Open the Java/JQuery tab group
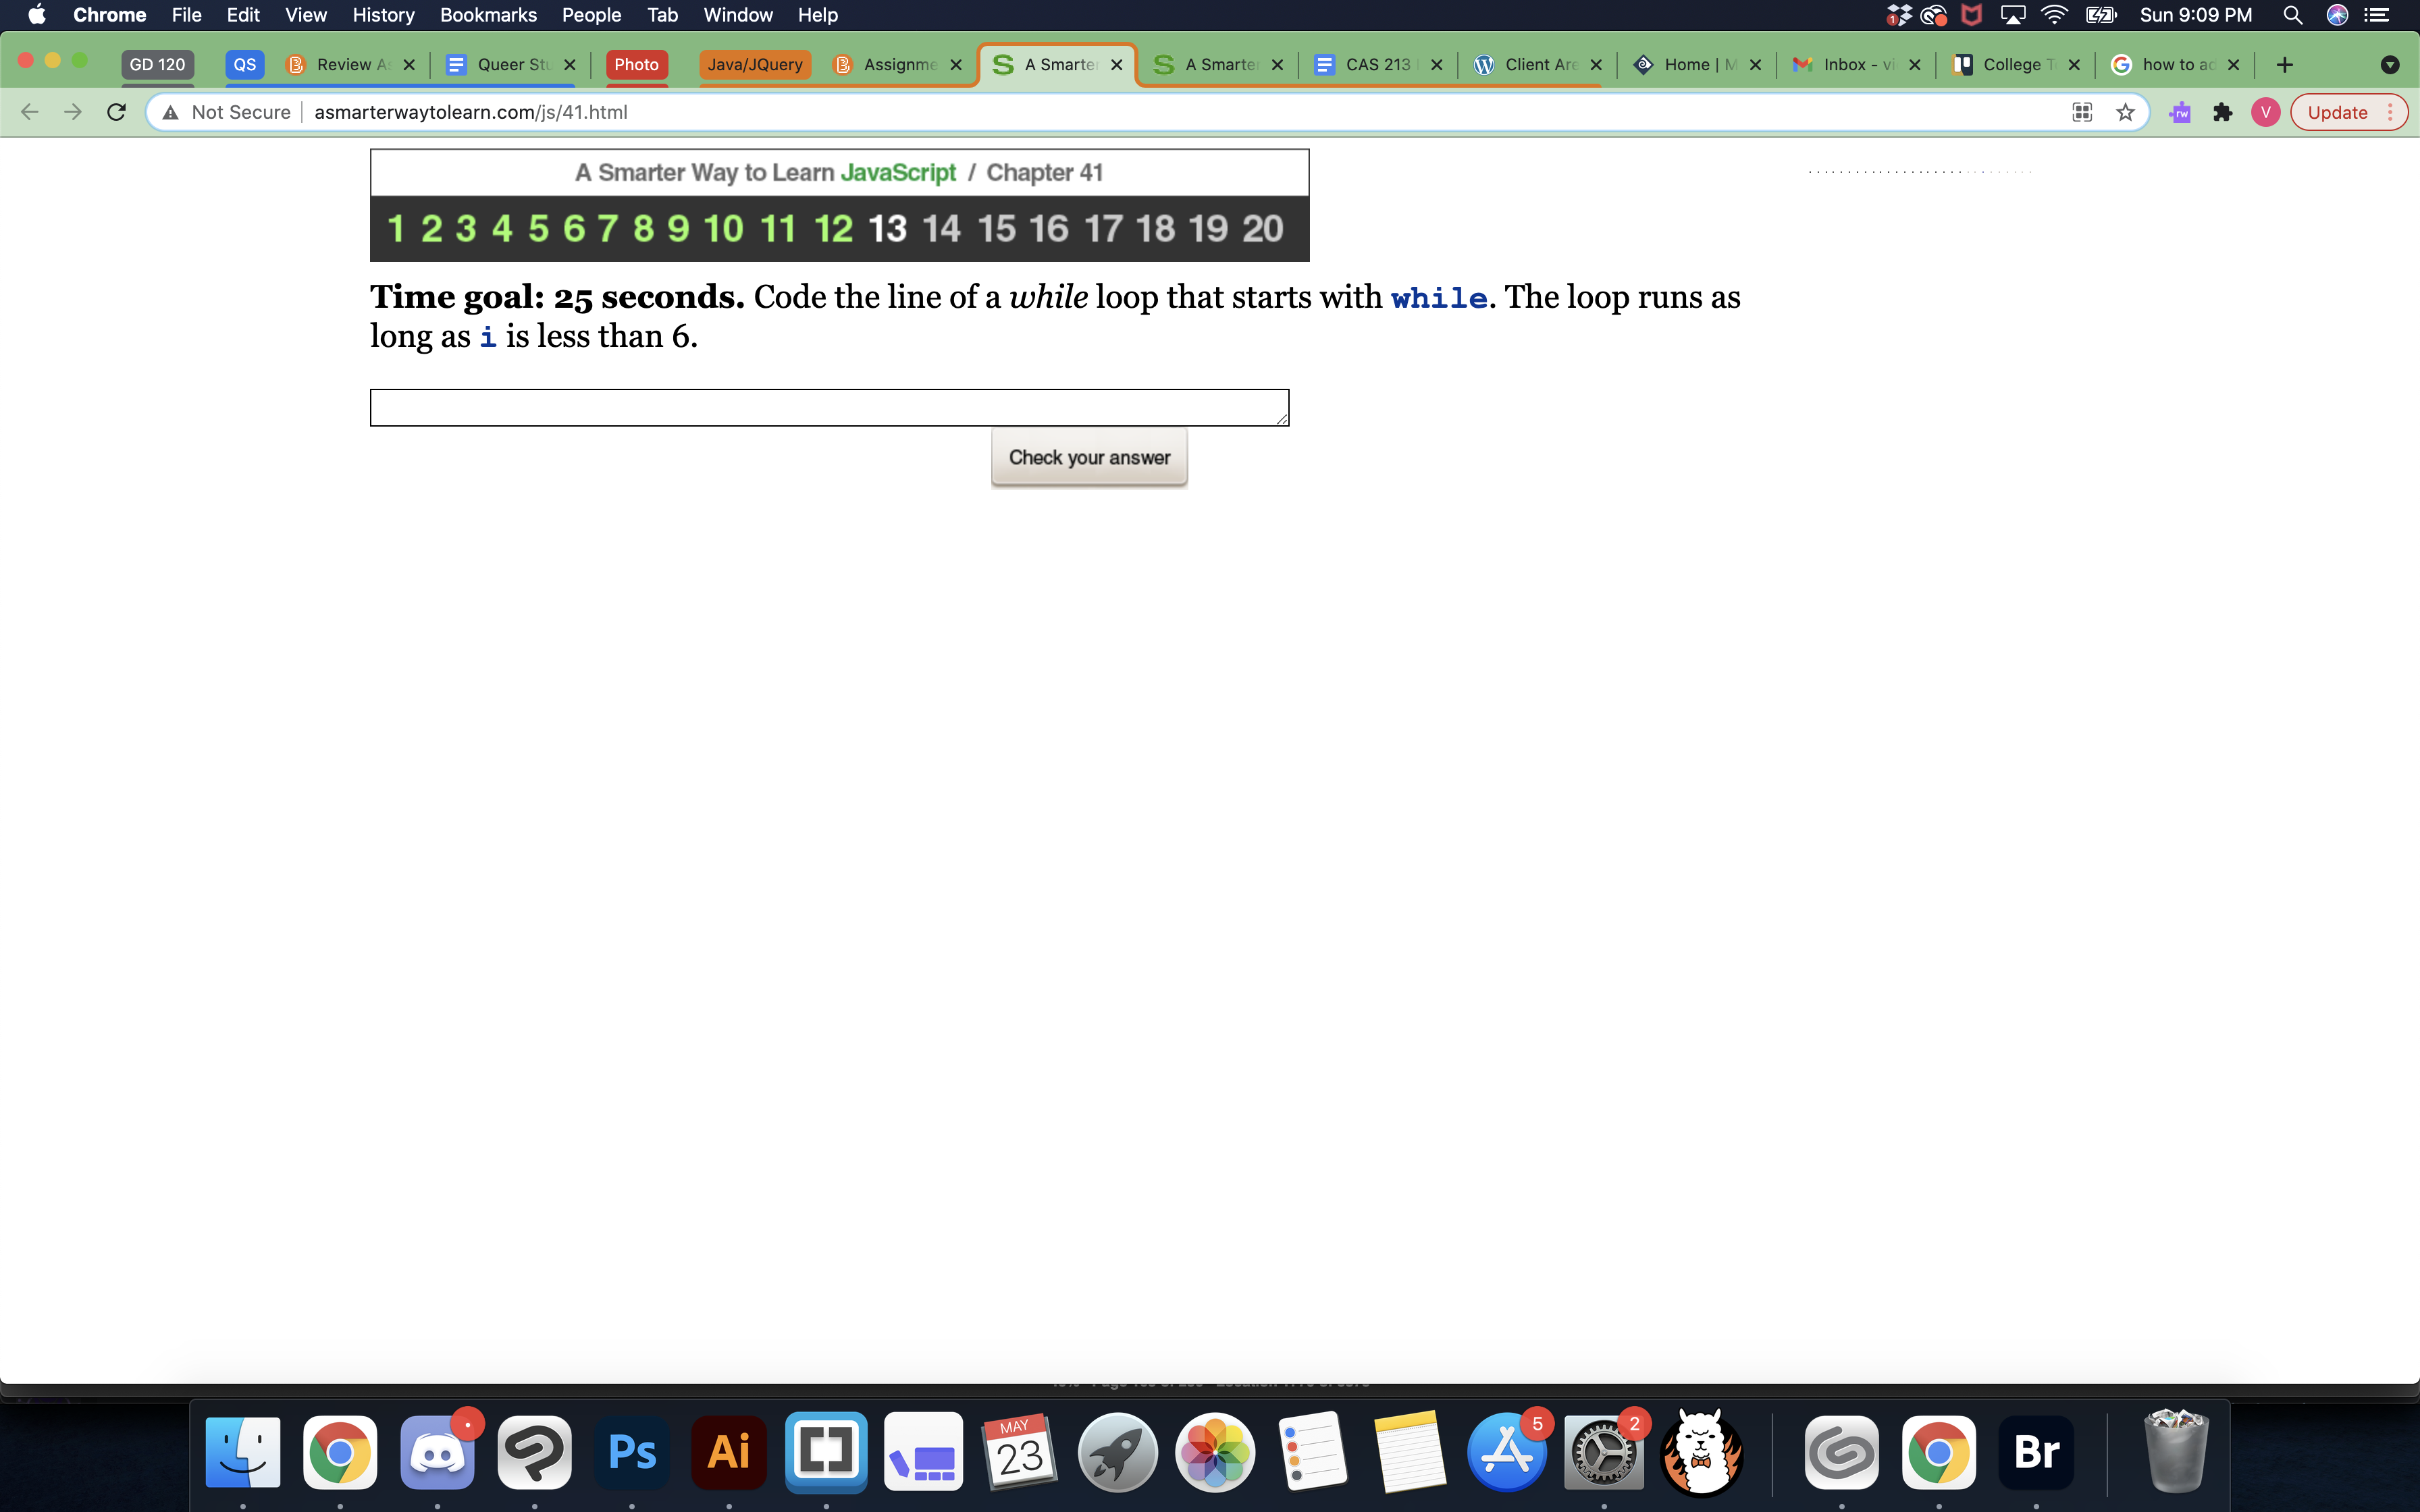Viewport: 2420px width, 1512px height. (x=755, y=64)
